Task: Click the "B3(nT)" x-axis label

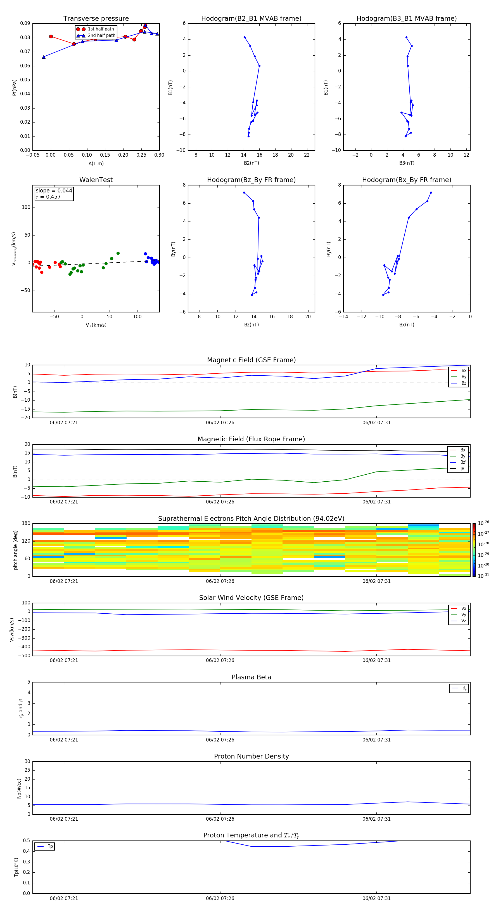Action: 407,163
